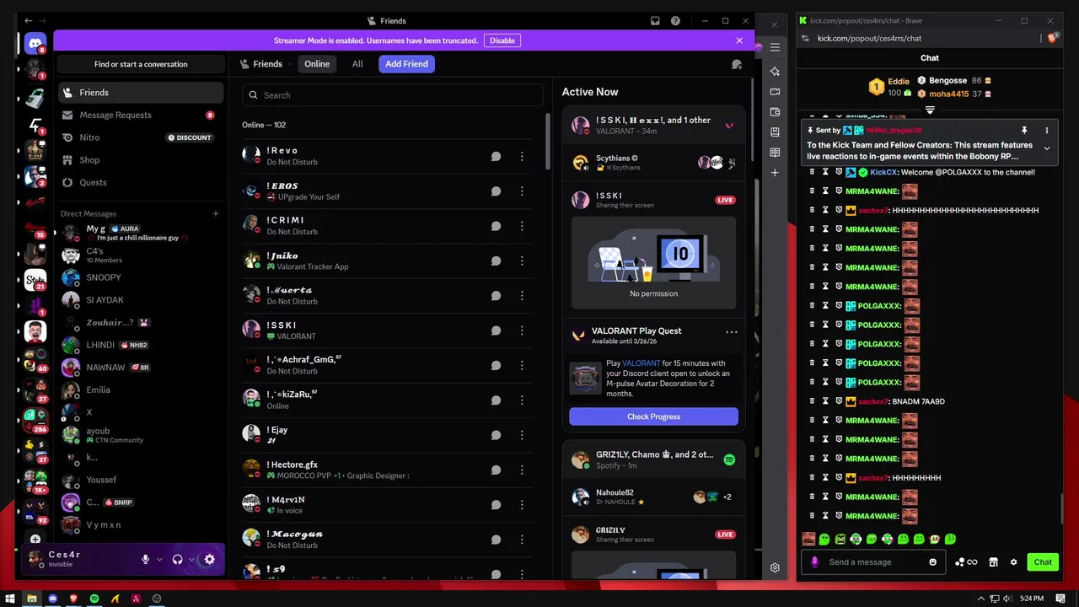Open Brave sidebar wallet icon
Viewport: 1079px width, 607px height.
click(775, 111)
